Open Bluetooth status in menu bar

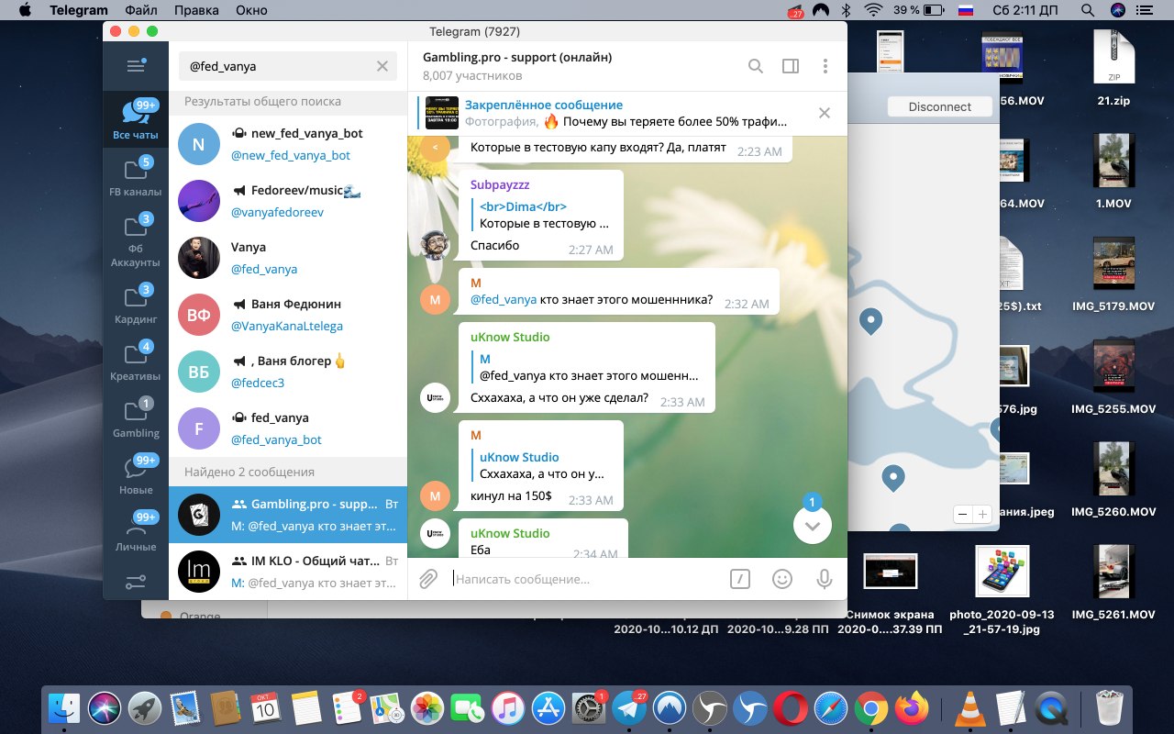click(847, 10)
